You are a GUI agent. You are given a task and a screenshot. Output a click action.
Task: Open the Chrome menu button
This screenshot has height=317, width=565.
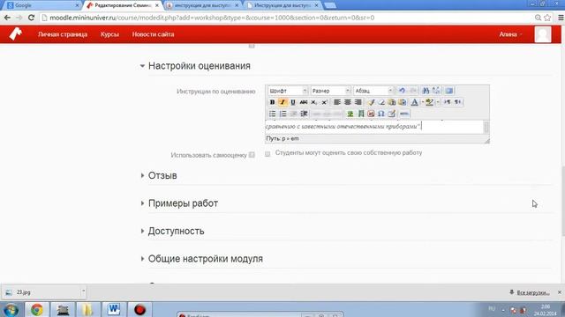click(x=561, y=18)
